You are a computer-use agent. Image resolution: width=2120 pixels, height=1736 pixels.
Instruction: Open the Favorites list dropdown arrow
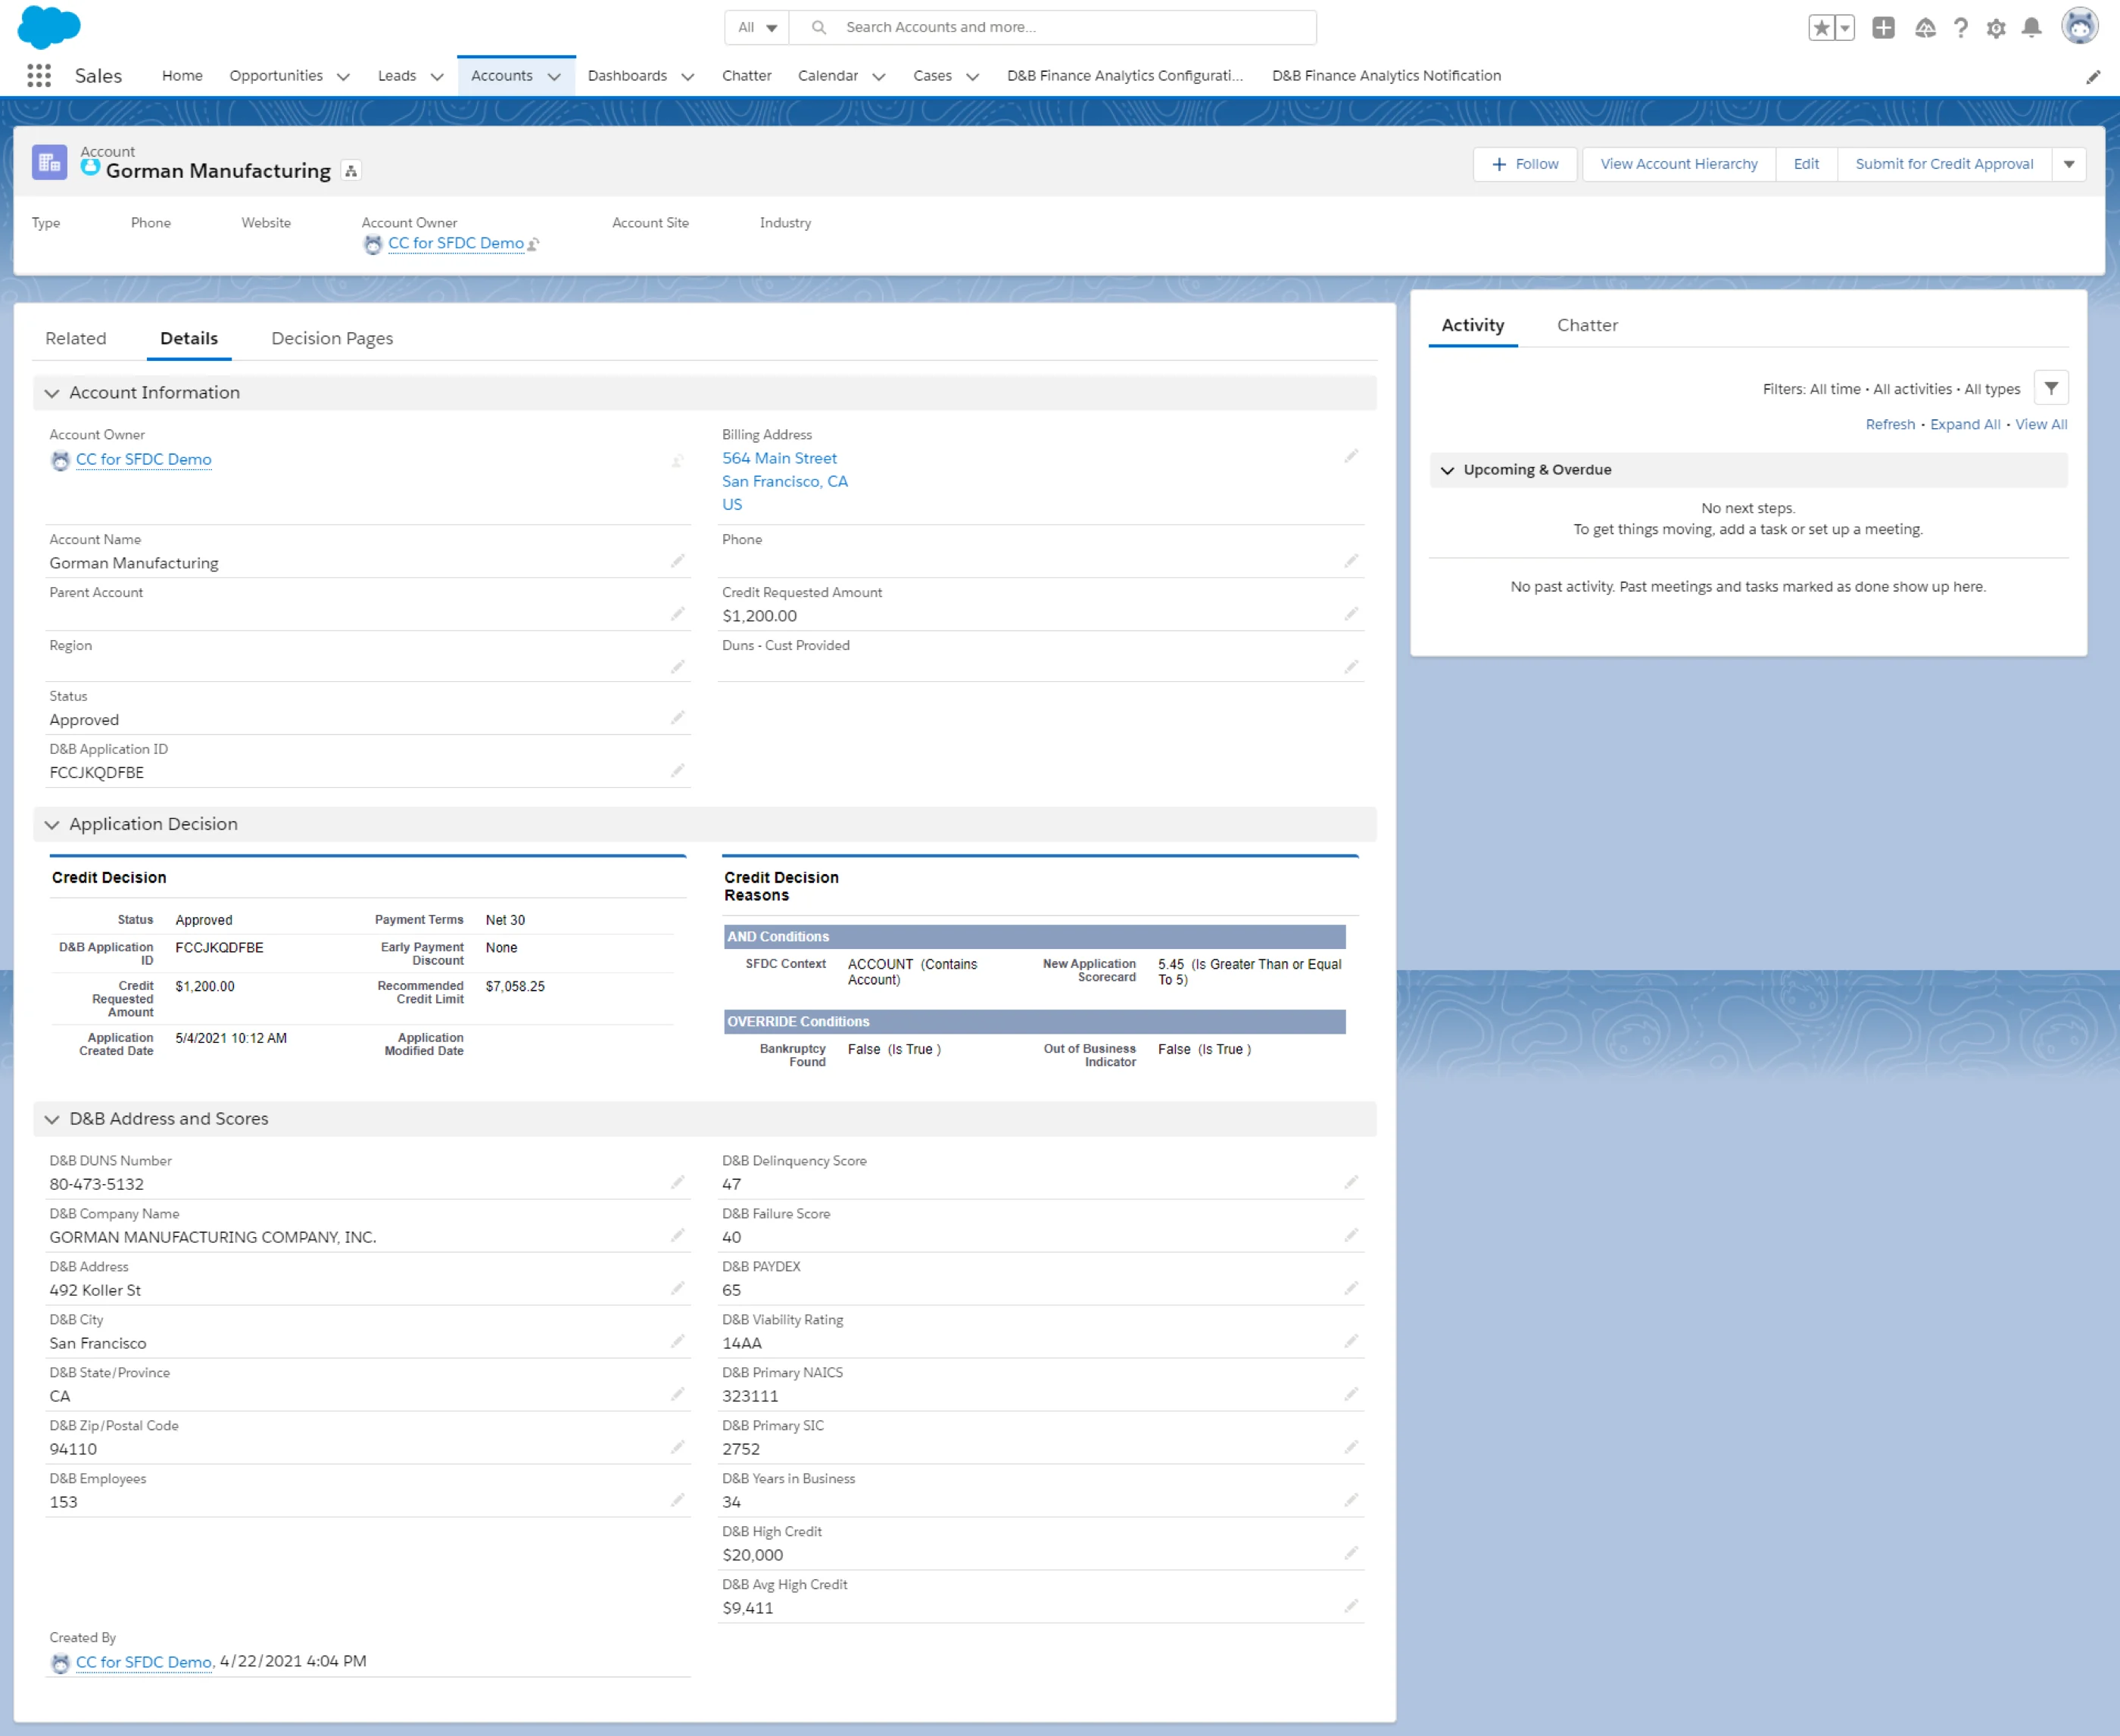tap(1845, 28)
